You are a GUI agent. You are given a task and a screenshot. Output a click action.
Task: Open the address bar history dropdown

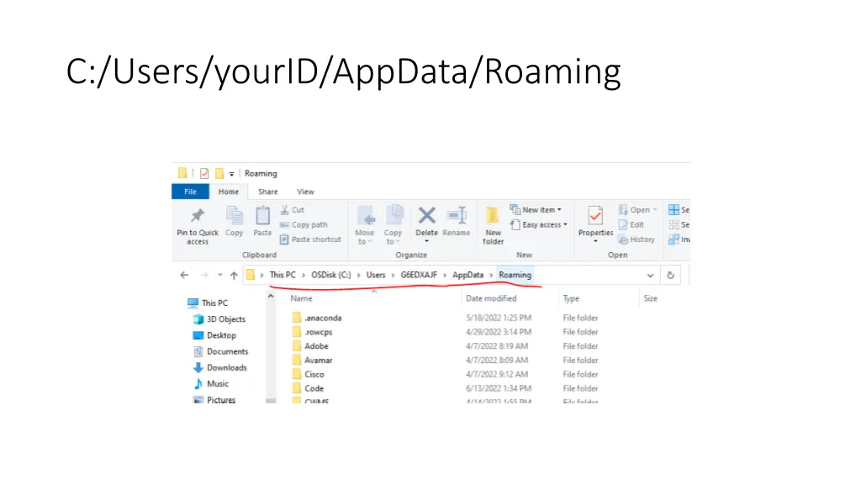(x=650, y=275)
